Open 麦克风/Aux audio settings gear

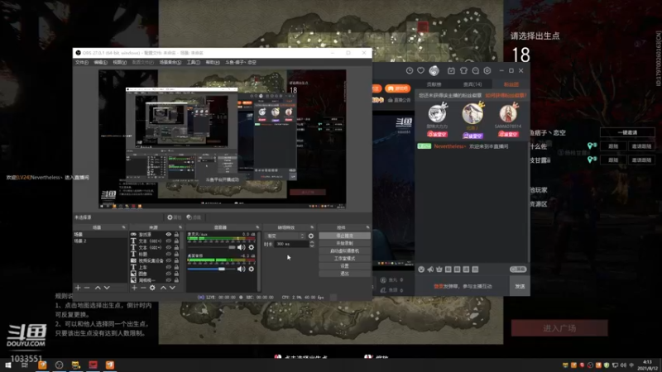point(252,247)
